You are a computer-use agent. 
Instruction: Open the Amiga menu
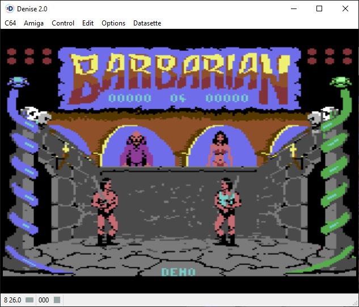click(x=33, y=23)
